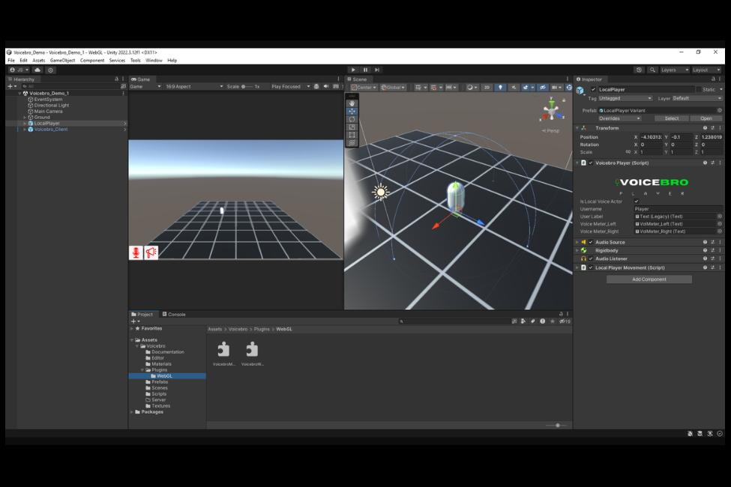The width and height of the screenshot is (731, 487).
Task: Disable the Audio Source component checkbox
Action: click(591, 242)
